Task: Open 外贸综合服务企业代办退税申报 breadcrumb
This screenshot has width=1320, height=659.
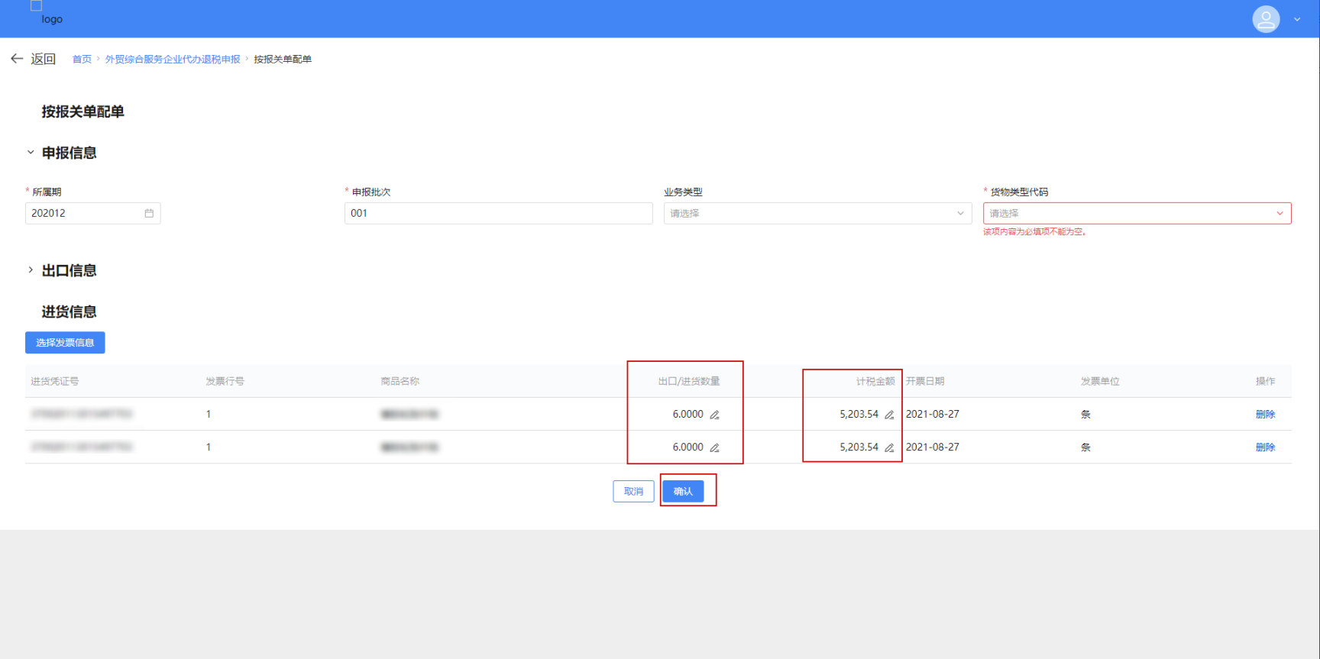Action: (x=173, y=59)
